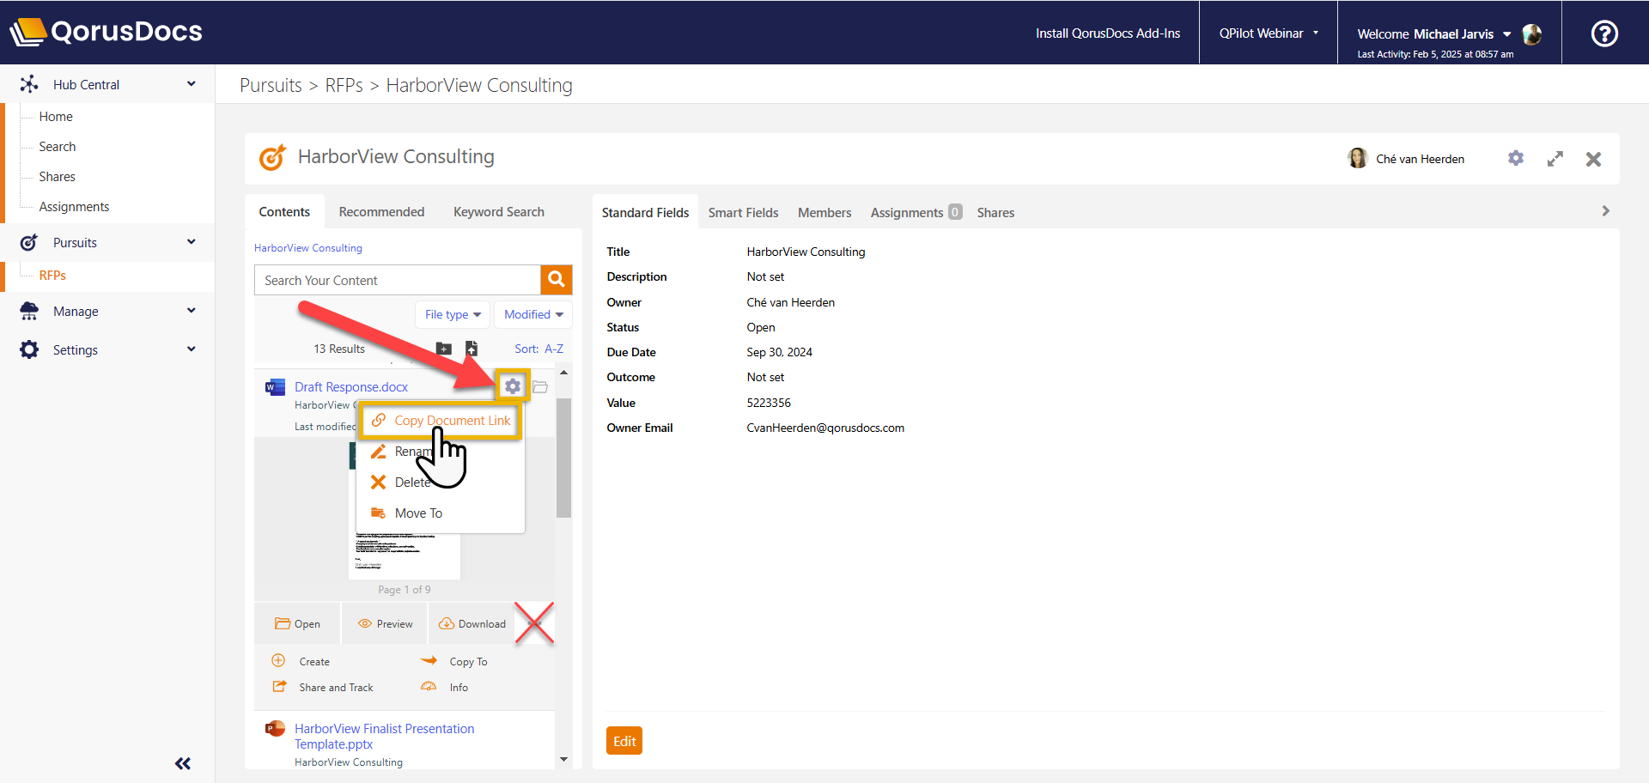Switch to the Keyword Search tab
Viewport: 1649px width, 783px height.
pos(499,212)
